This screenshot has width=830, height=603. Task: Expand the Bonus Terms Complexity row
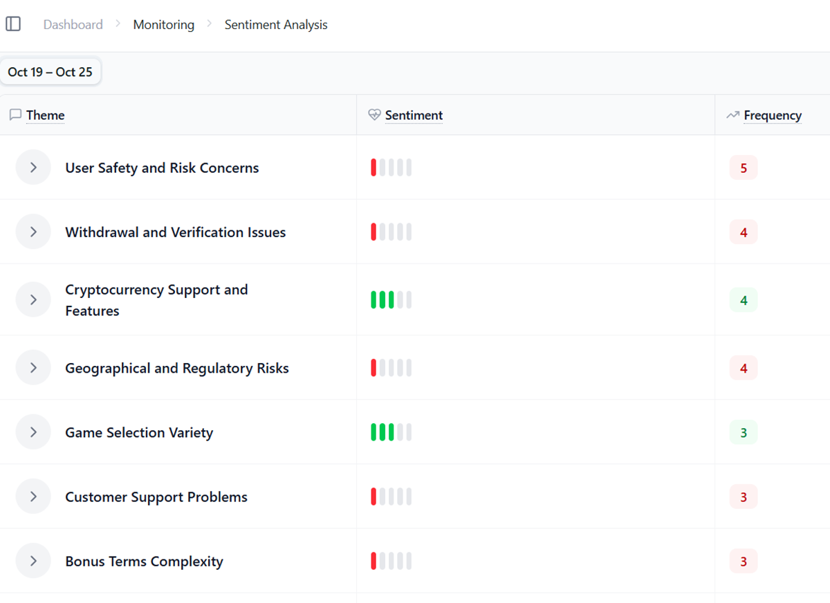pyautogui.click(x=33, y=561)
